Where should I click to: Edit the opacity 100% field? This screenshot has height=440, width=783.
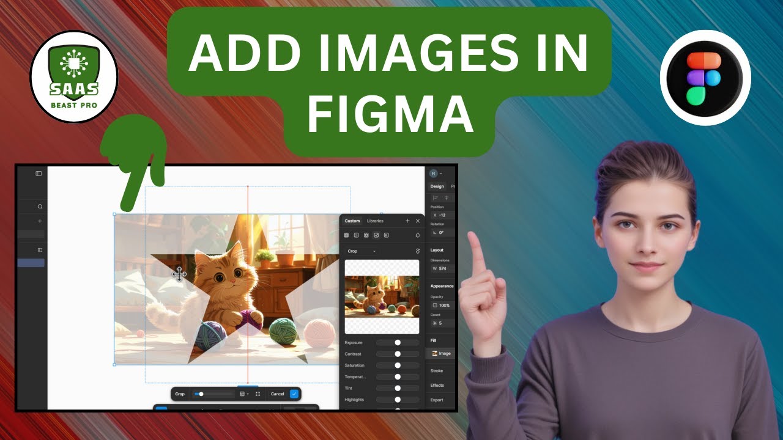coord(443,305)
